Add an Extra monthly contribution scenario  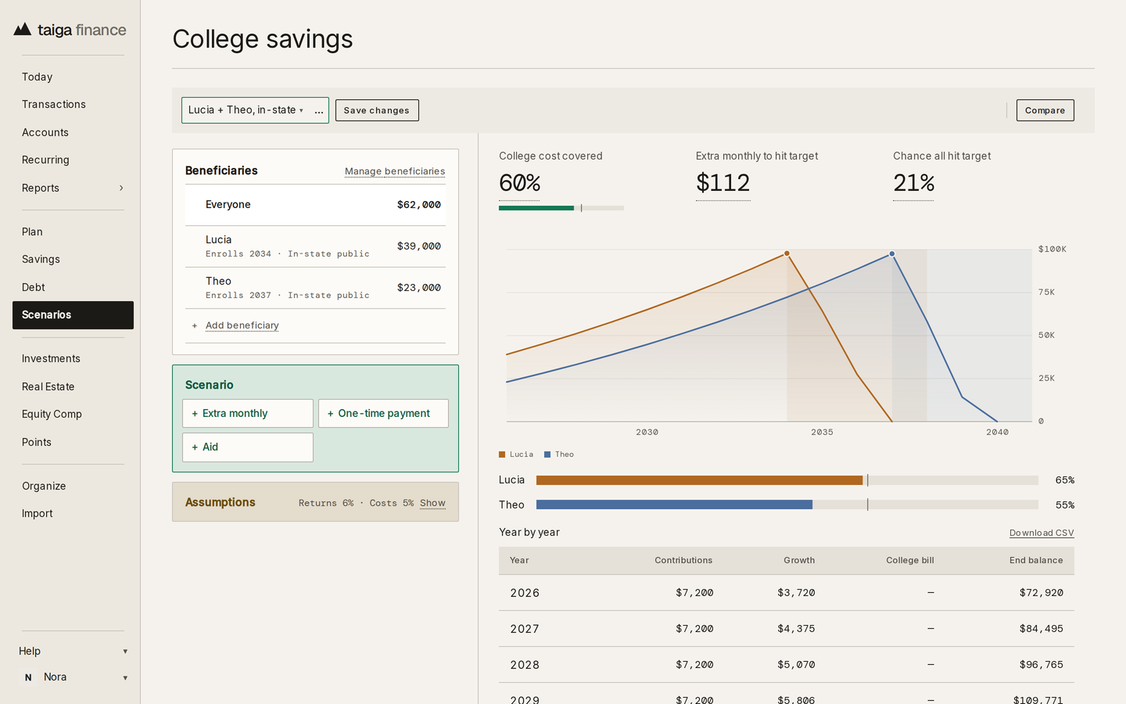(248, 413)
